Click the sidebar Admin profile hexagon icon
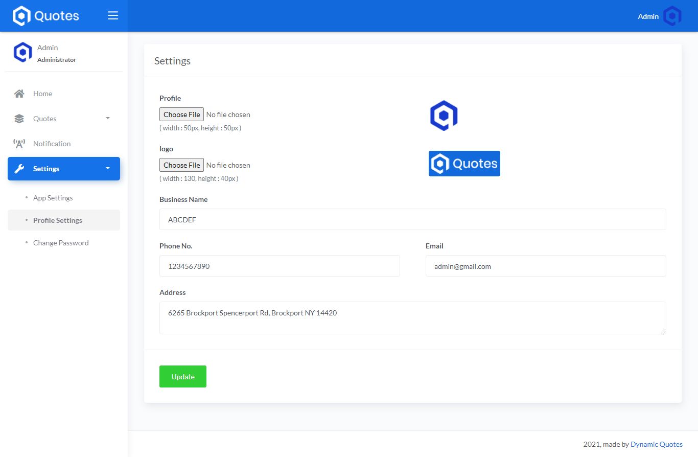Screen dimensions: 698x457 click(22, 53)
